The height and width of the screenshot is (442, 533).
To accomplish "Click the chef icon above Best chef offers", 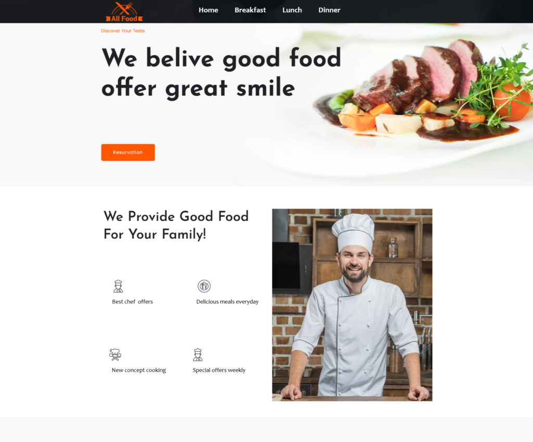I will pyautogui.click(x=118, y=286).
